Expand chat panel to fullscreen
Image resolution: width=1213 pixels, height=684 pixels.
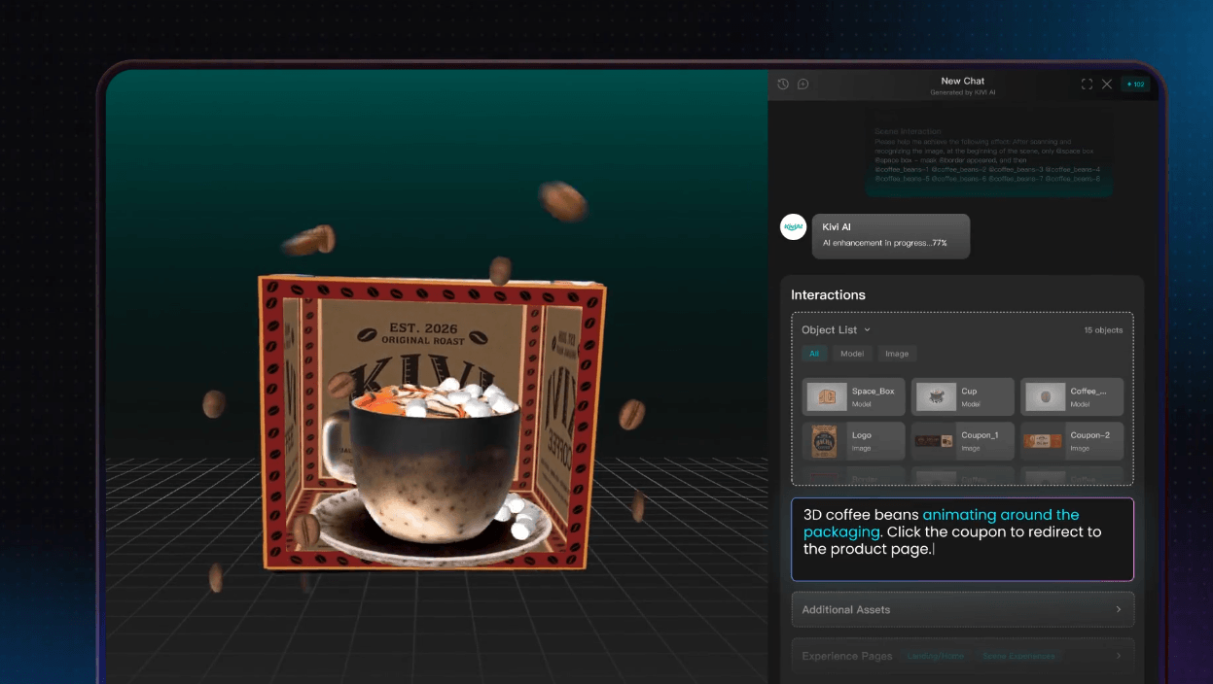pyautogui.click(x=1087, y=85)
